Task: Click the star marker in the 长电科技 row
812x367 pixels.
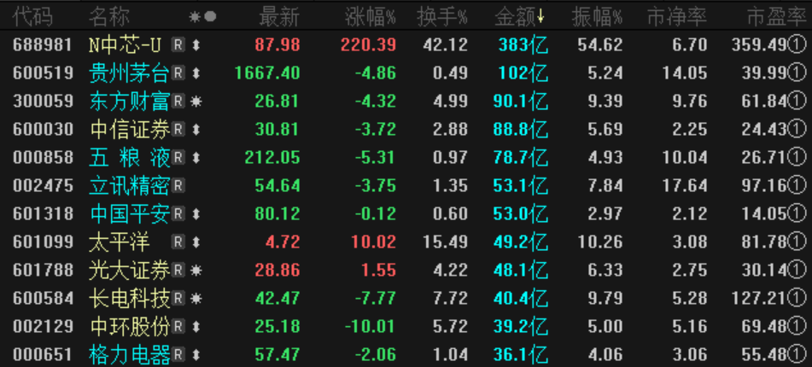Action: tap(196, 298)
